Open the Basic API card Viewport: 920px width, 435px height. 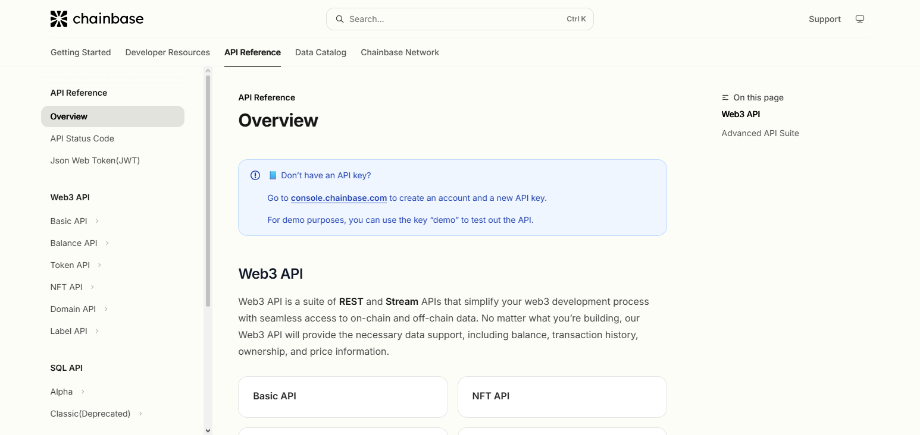coord(343,396)
